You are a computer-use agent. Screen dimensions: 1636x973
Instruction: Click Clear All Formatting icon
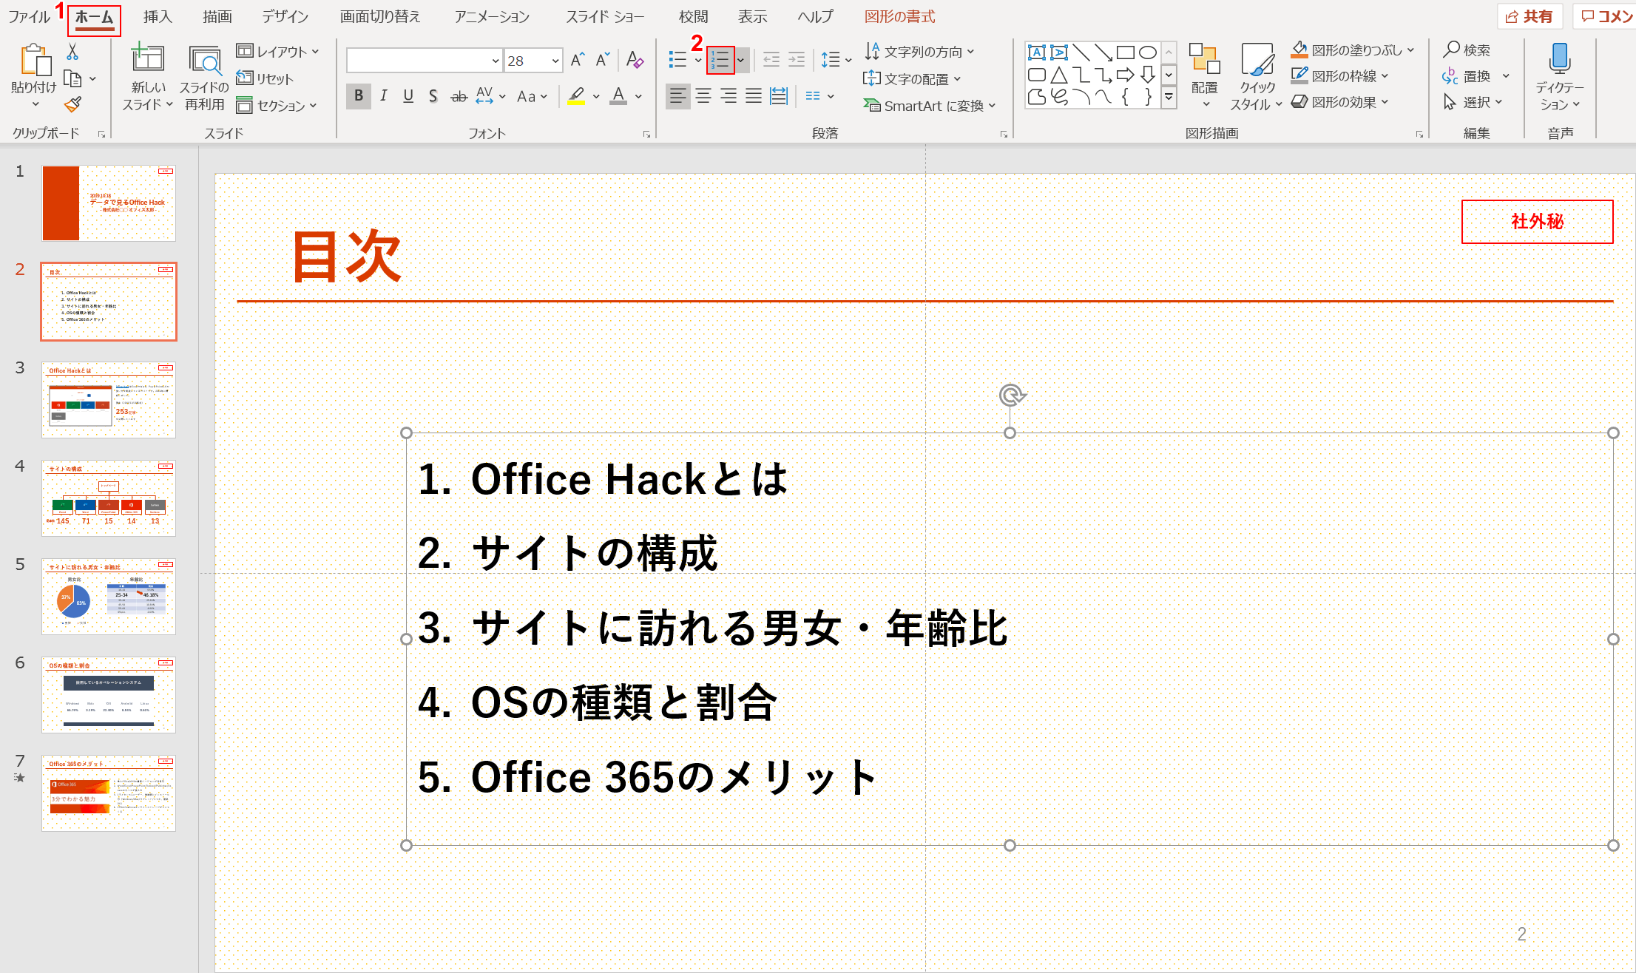[x=635, y=60]
